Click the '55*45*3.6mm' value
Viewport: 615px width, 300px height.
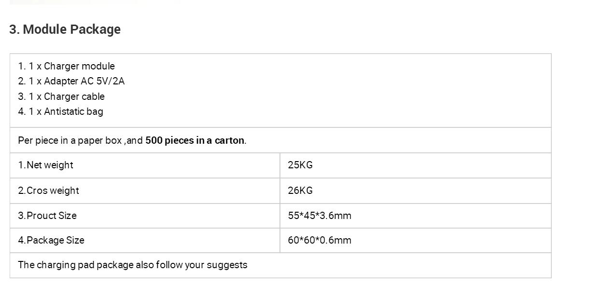[x=320, y=216]
